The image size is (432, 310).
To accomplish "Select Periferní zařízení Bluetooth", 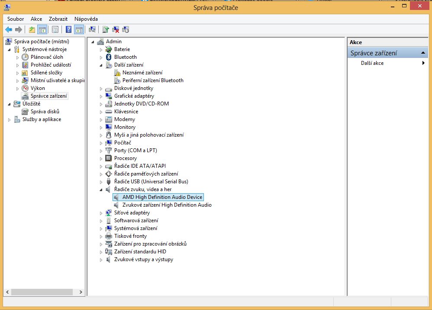I will tap(153, 80).
